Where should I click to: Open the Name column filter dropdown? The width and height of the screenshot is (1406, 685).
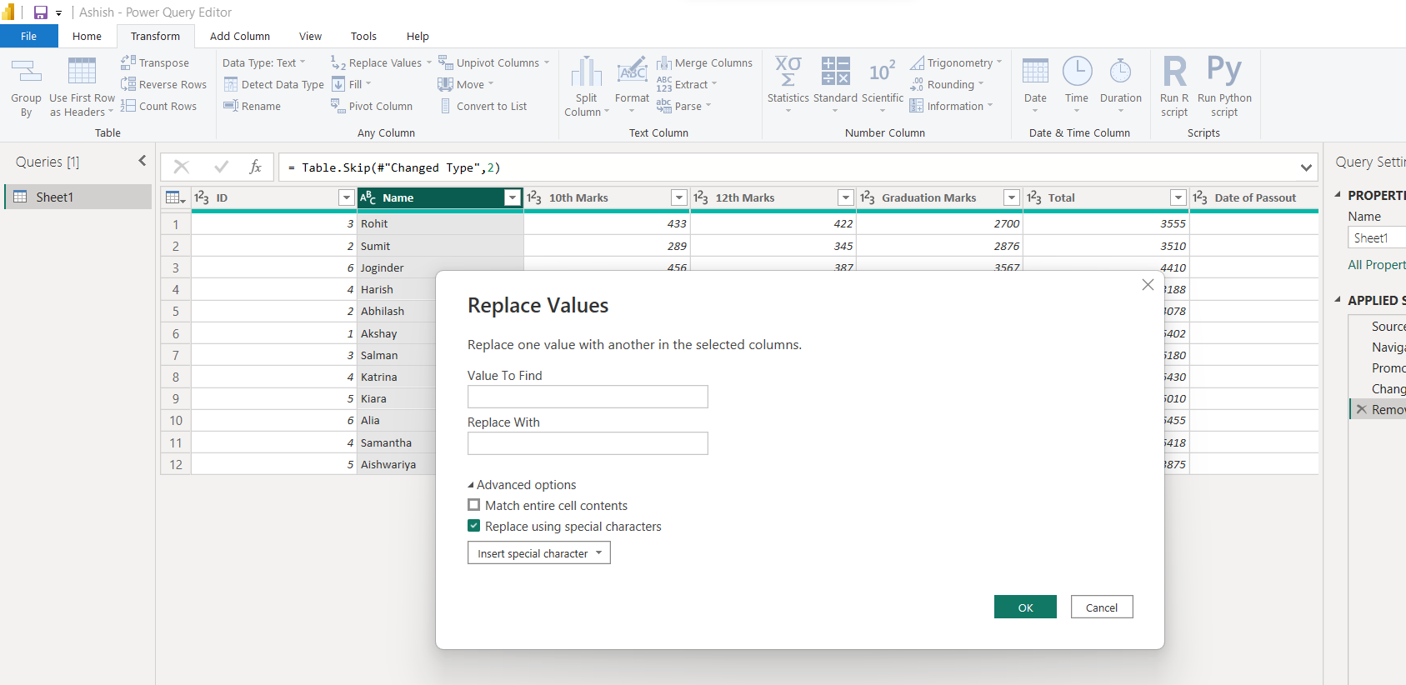tap(512, 197)
